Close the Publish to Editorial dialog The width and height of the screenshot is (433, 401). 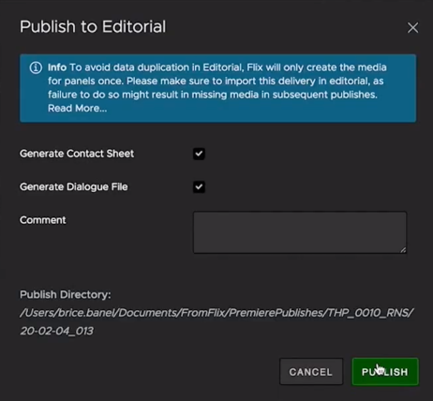tap(412, 28)
